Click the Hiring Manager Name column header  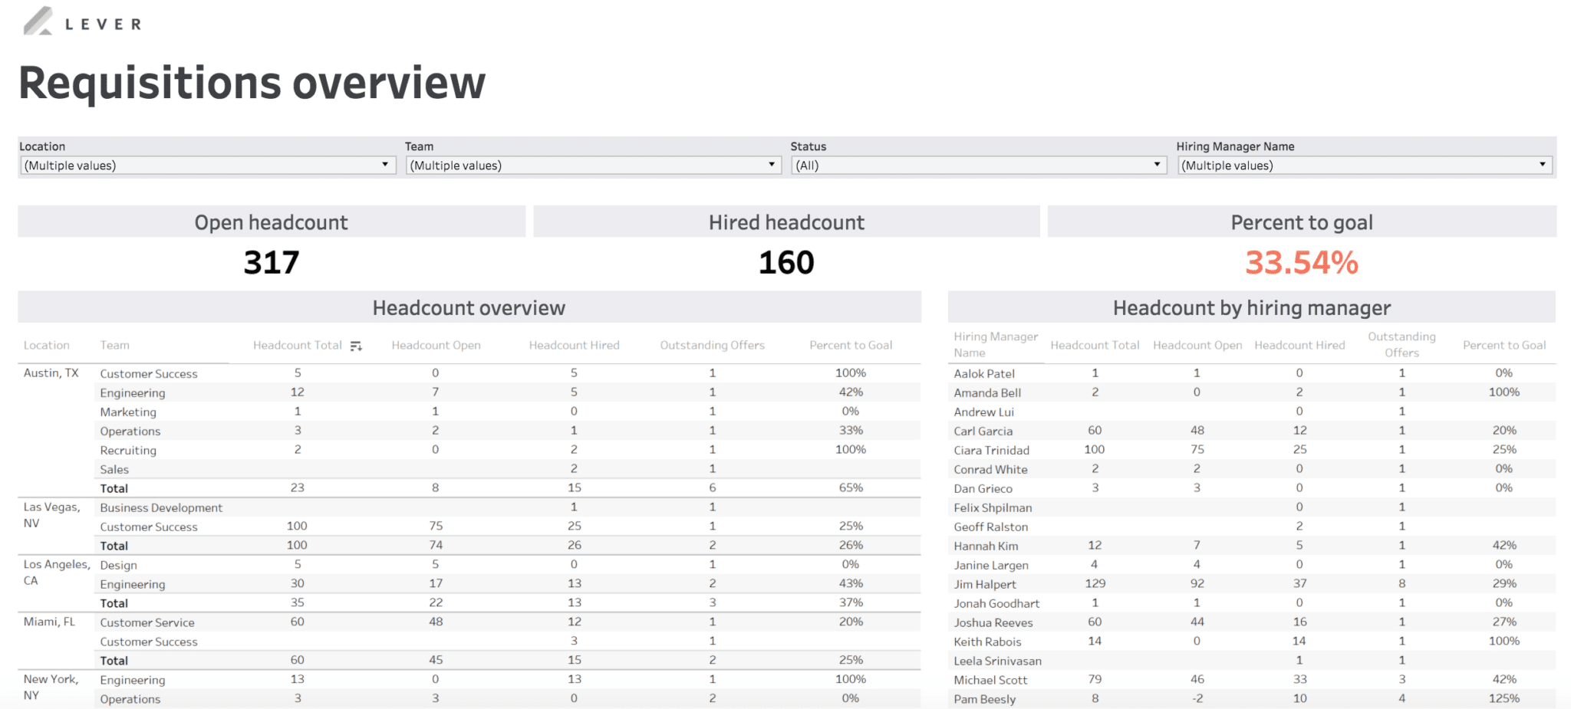[995, 345]
